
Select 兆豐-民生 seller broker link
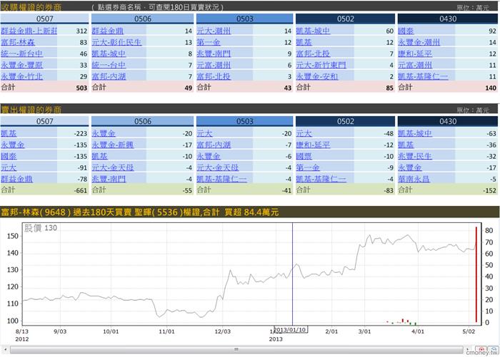(414, 155)
